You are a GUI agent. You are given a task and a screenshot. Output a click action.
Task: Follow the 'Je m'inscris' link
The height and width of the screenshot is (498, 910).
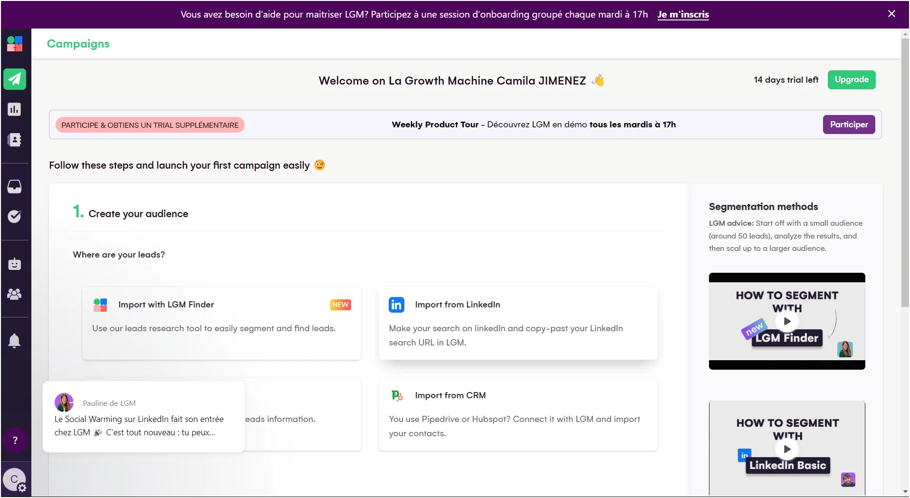pos(683,15)
